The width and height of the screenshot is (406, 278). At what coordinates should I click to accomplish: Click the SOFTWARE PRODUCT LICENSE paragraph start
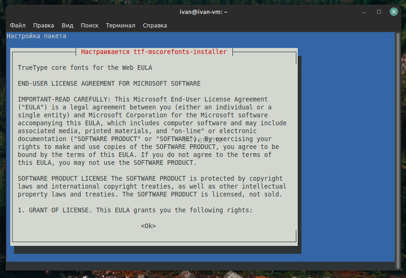pos(63,178)
